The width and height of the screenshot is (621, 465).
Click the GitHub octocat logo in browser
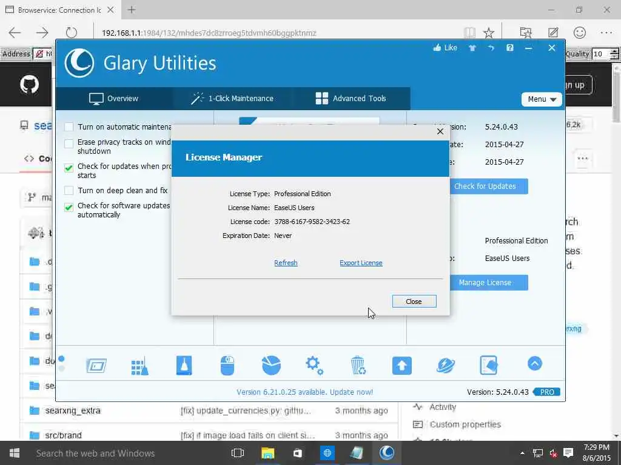(x=29, y=84)
